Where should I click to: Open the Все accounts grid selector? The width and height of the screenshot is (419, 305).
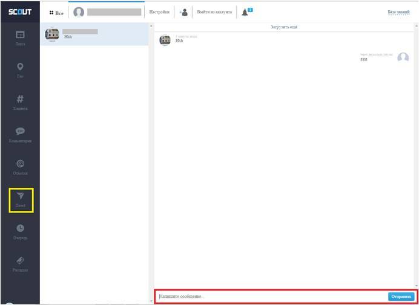click(x=56, y=12)
